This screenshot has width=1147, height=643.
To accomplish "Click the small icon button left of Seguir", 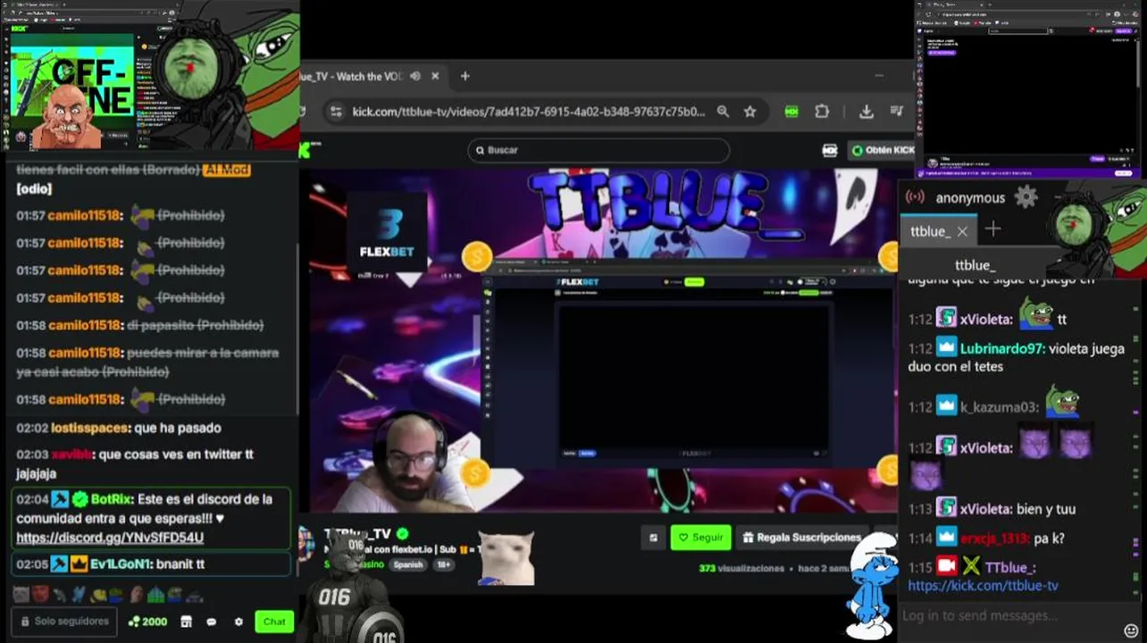I will click(653, 538).
